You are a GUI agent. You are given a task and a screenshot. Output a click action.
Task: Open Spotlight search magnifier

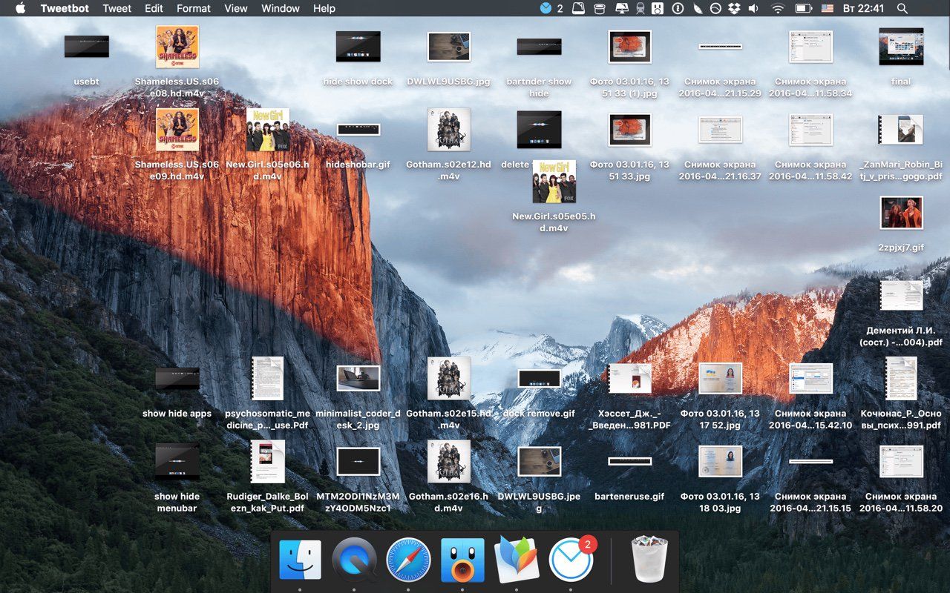pos(902,8)
